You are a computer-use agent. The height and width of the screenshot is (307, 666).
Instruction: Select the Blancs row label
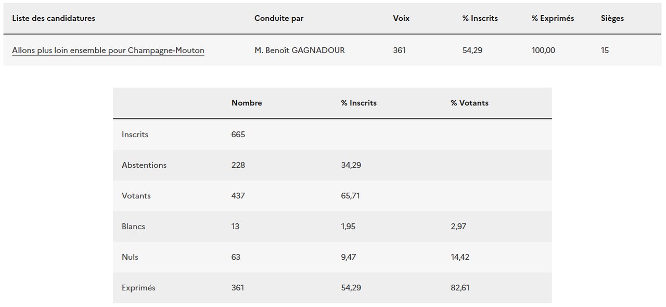point(133,226)
